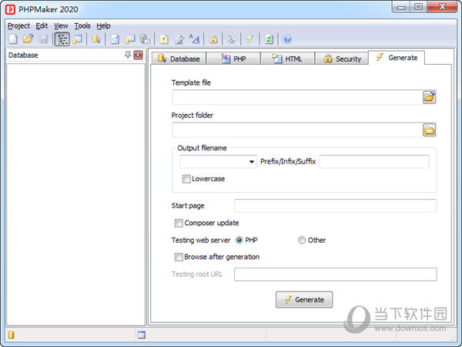
Task: Click the Save project floppy icon
Action: pos(43,39)
